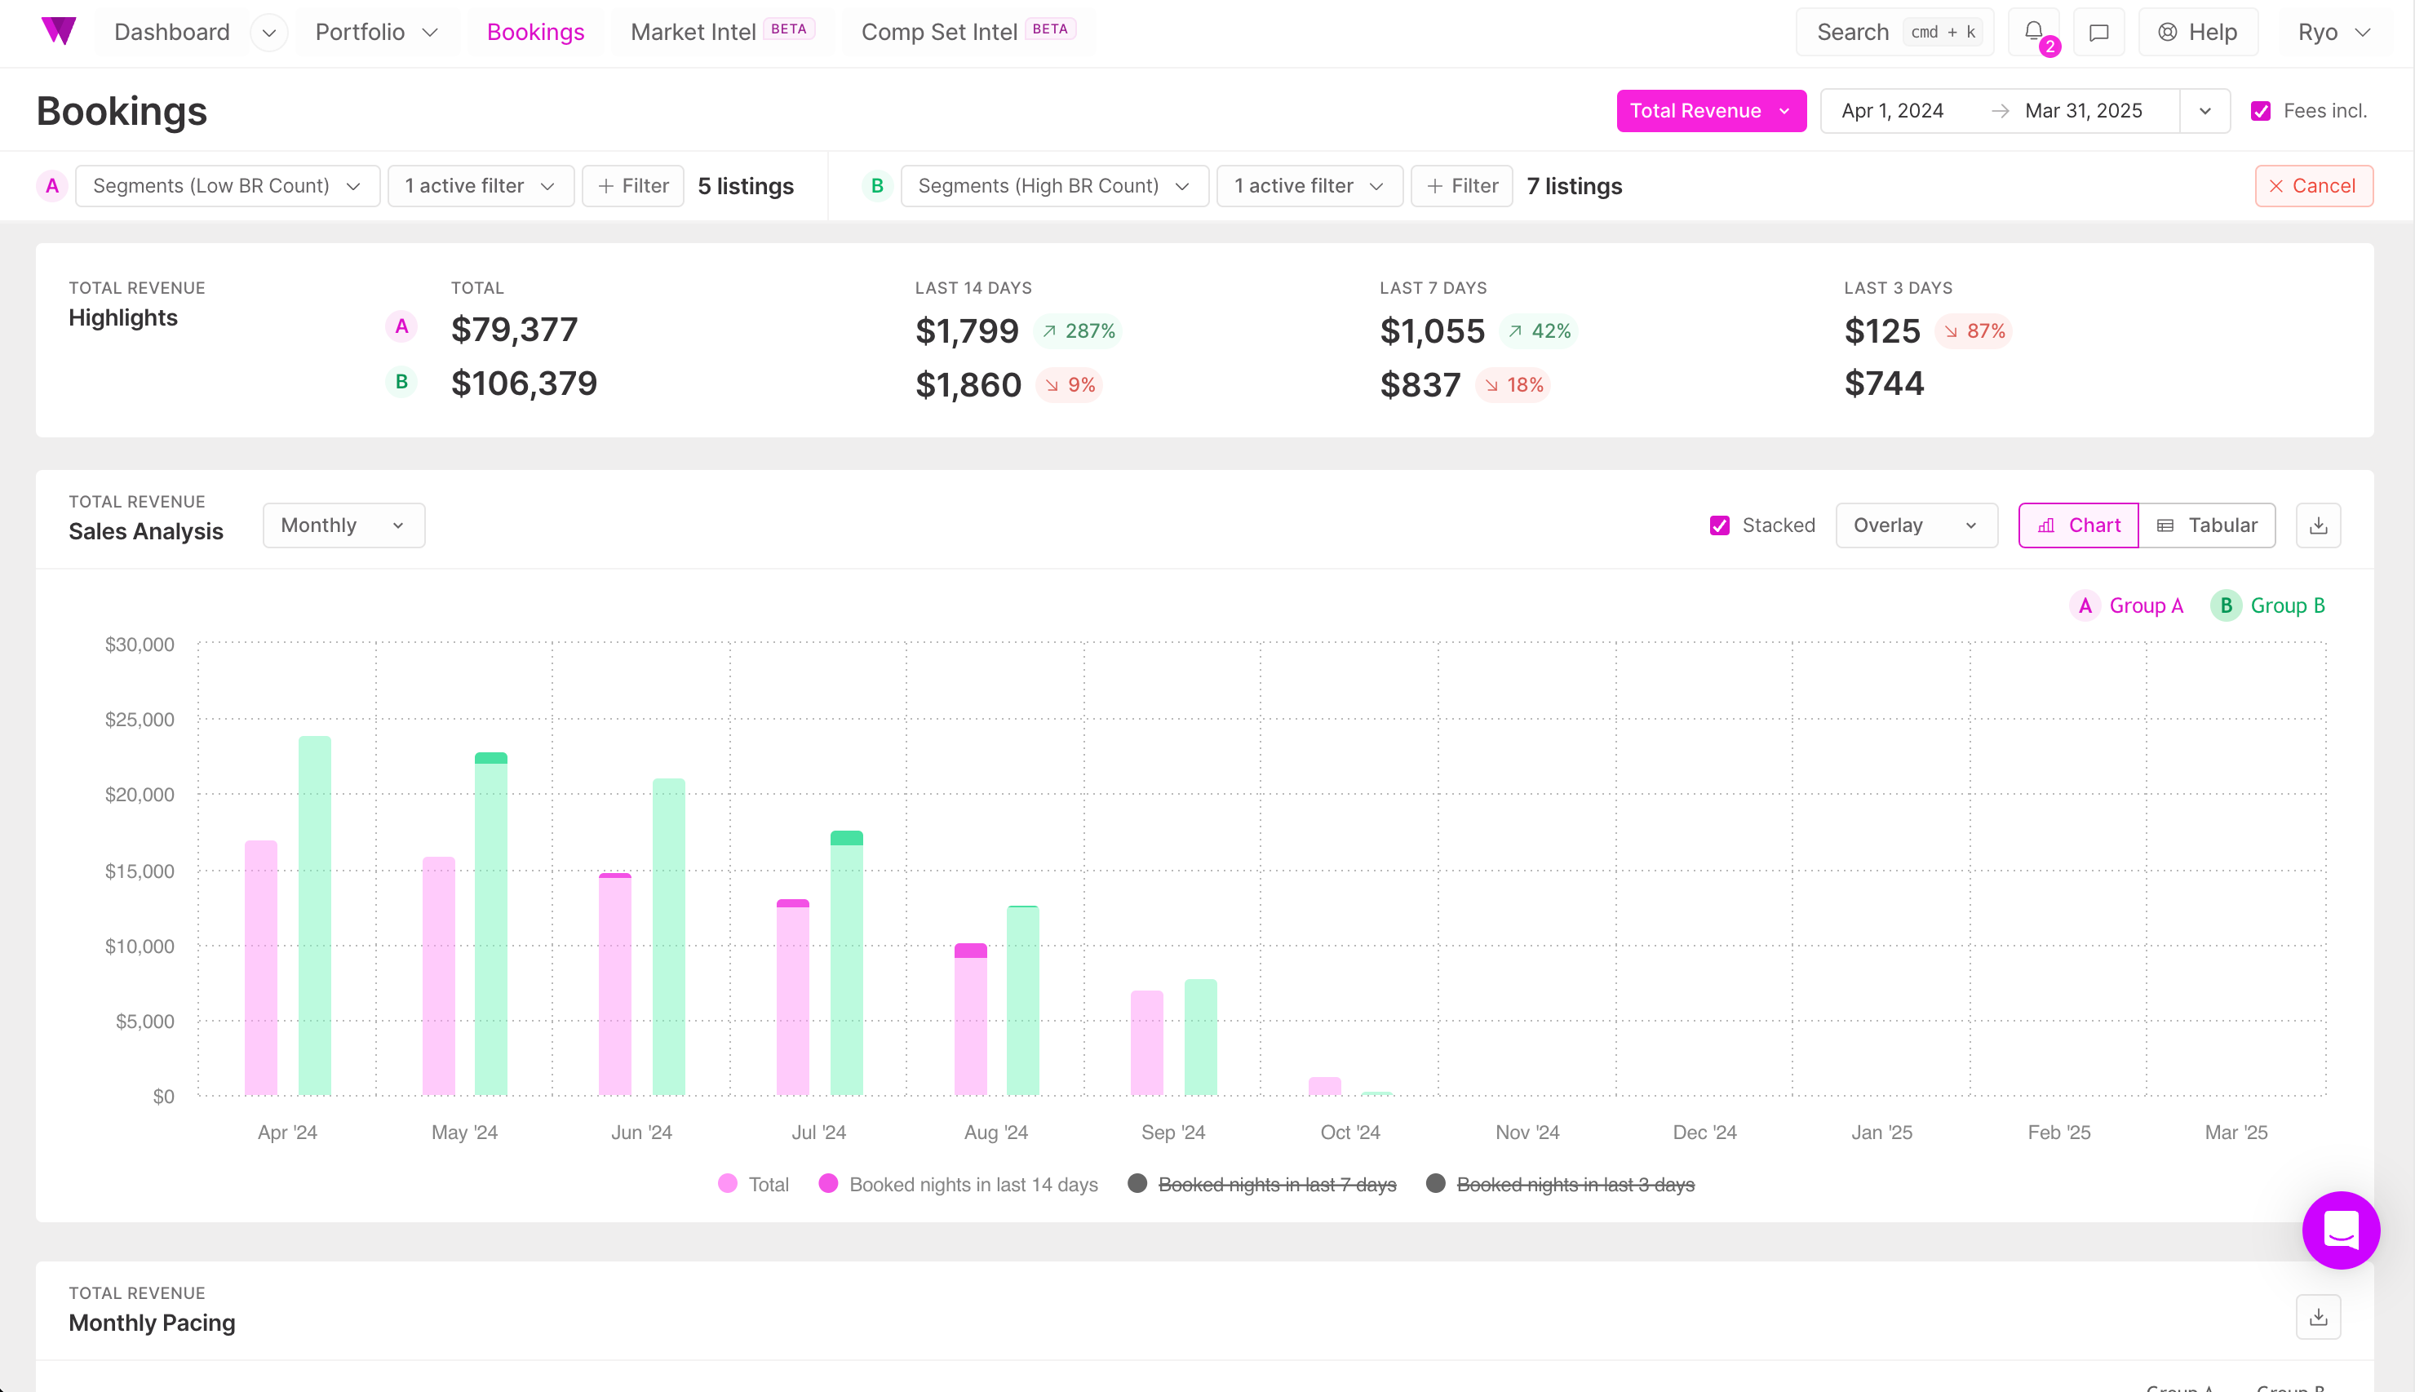Open Segments (Low BR Count) dropdown
The image size is (2415, 1392).
[x=227, y=185]
